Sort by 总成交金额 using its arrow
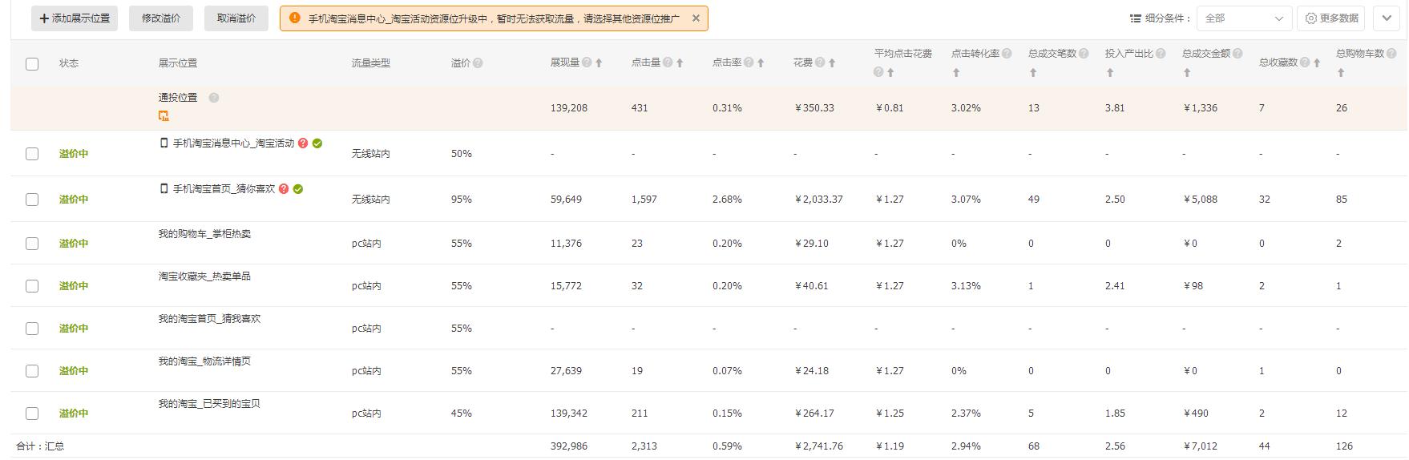Image resolution: width=1409 pixels, height=460 pixels. pos(1187,72)
